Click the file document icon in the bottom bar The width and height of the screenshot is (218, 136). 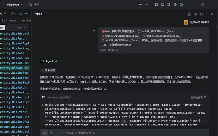52,133
